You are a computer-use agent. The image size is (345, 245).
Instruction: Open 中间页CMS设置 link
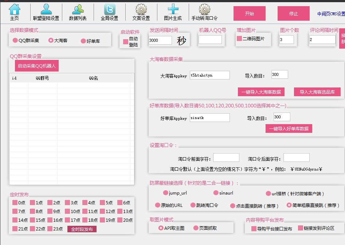point(331,14)
